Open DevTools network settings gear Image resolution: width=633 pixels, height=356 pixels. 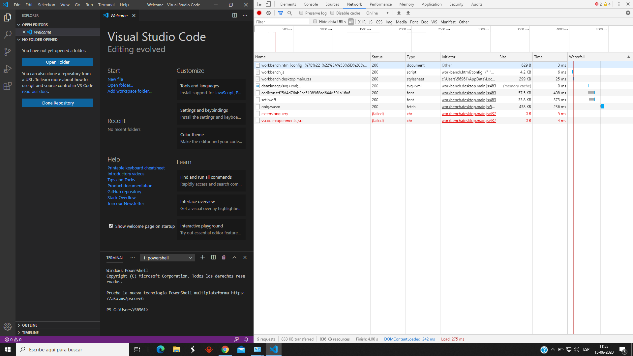pos(628,13)
